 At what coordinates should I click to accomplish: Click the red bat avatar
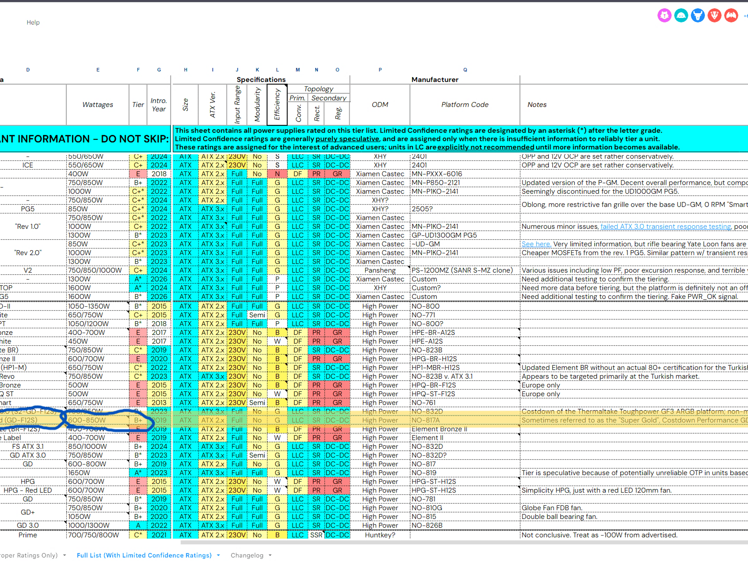point(731,15)
